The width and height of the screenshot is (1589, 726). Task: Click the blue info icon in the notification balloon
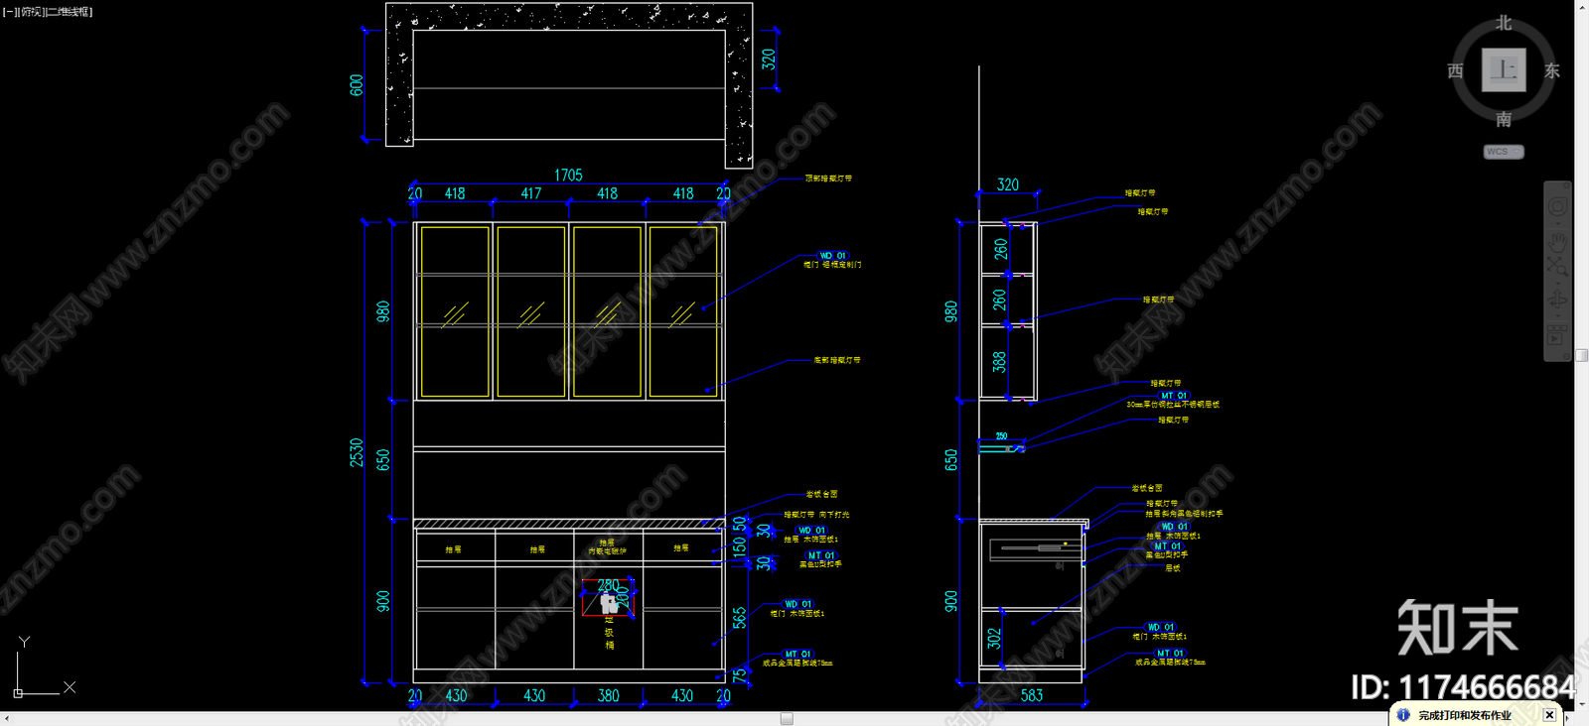point(1403,714)
